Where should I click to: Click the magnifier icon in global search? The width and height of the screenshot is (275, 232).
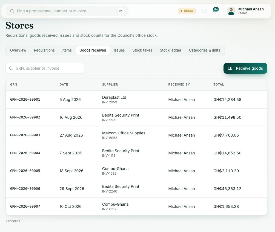coord(12,11)
